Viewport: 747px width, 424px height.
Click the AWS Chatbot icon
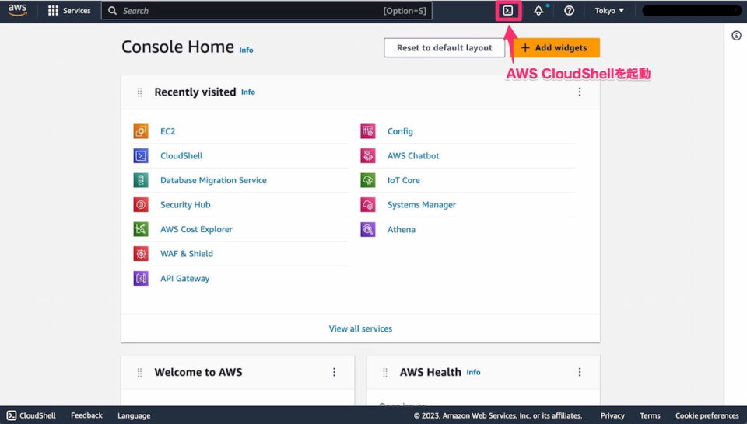coord(368,156)
